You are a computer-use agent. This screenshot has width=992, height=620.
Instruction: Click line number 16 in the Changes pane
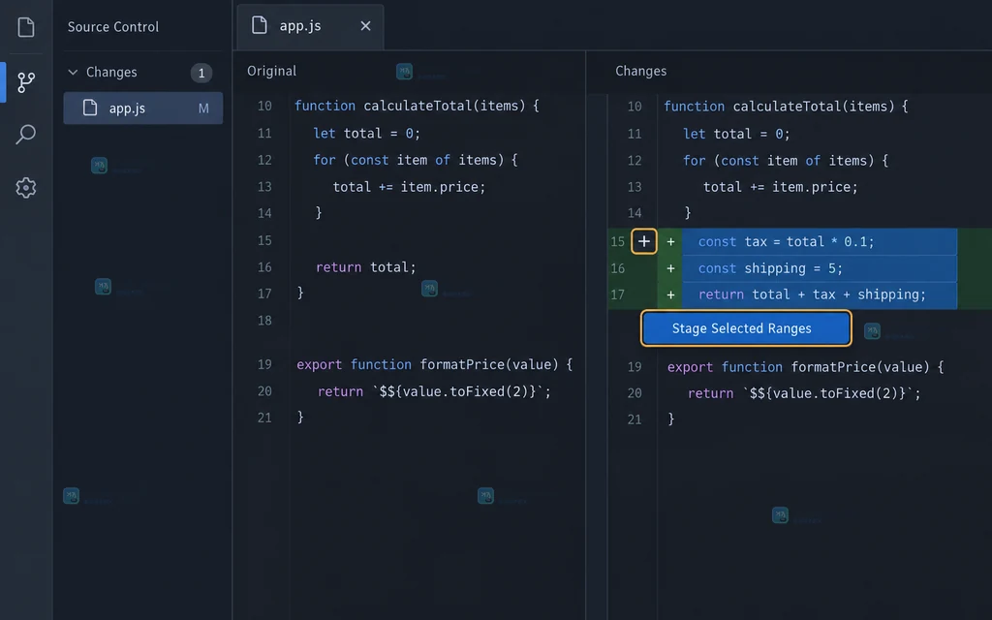[617, 268]
